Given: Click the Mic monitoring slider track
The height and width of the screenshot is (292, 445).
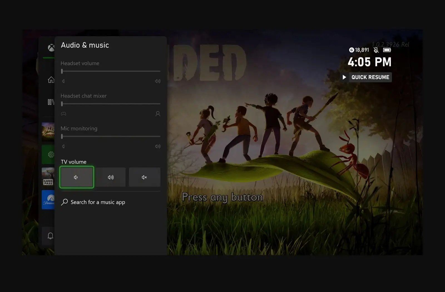Looking at the screenshot, I should [x=111, y=136].
